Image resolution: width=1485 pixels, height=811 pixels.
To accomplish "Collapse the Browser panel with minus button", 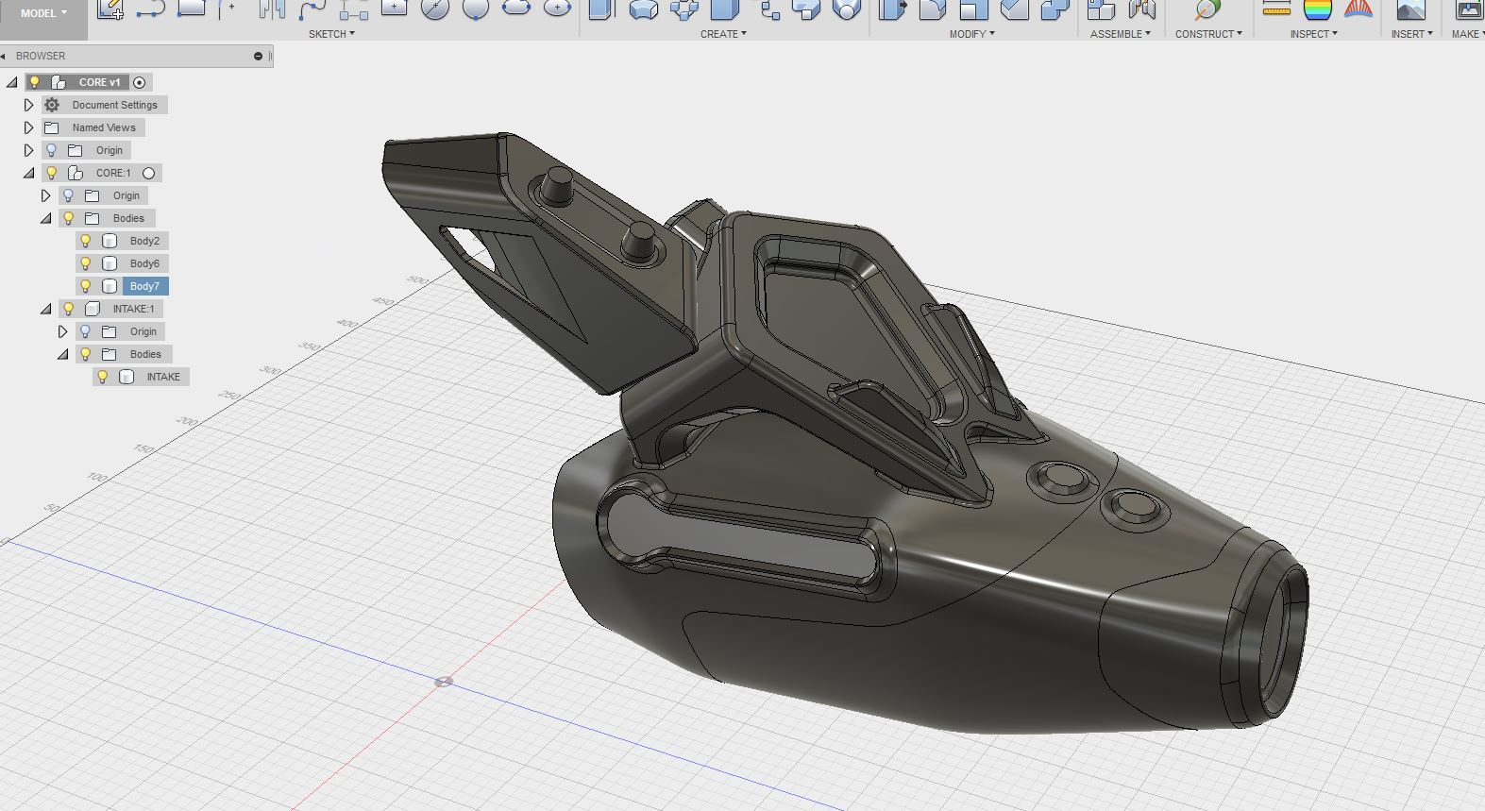I will pyautogui.click(x=258, y=56).
